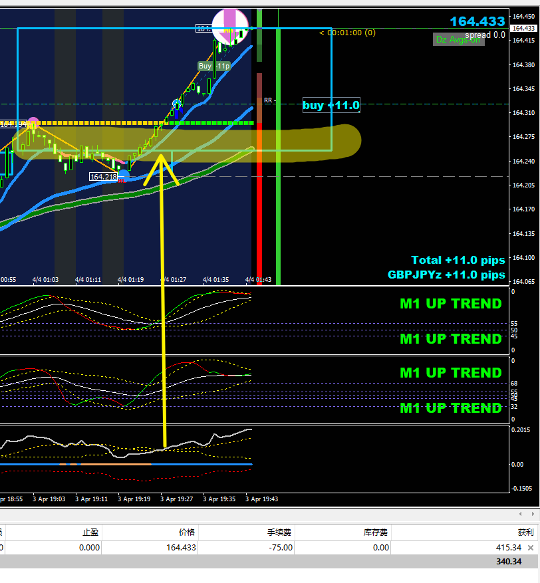Click the pink down-arrow circle signal icon

click(x=230, y=27)
